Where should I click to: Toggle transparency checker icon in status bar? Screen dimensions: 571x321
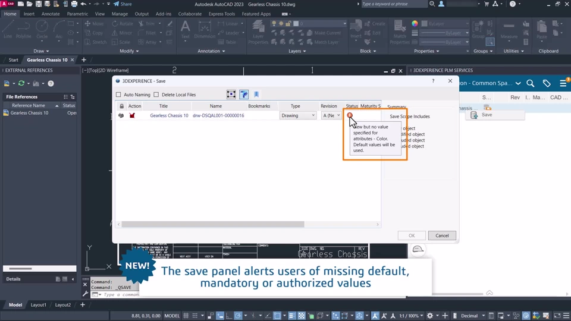(x=302, y=316)
